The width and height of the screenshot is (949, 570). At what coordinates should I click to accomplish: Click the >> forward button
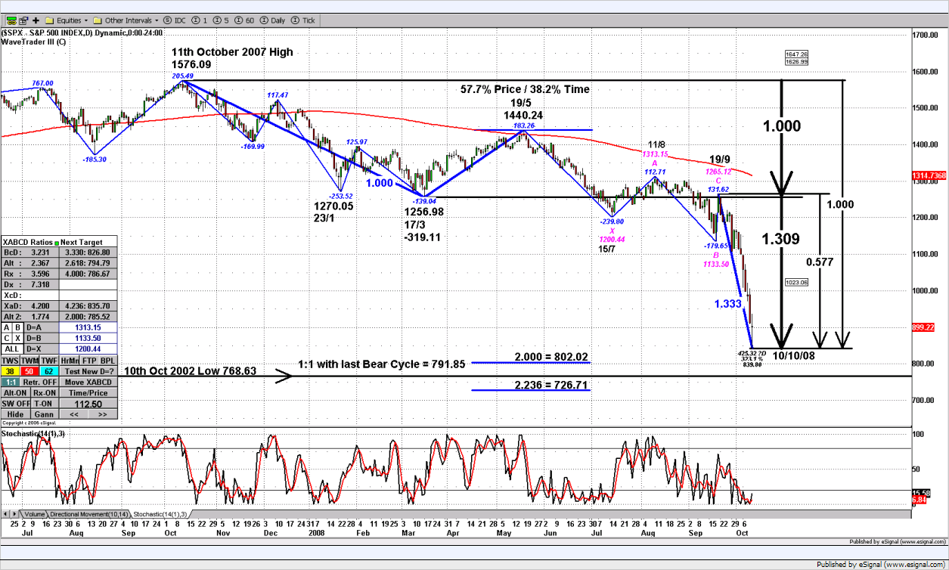pos(103,414)
